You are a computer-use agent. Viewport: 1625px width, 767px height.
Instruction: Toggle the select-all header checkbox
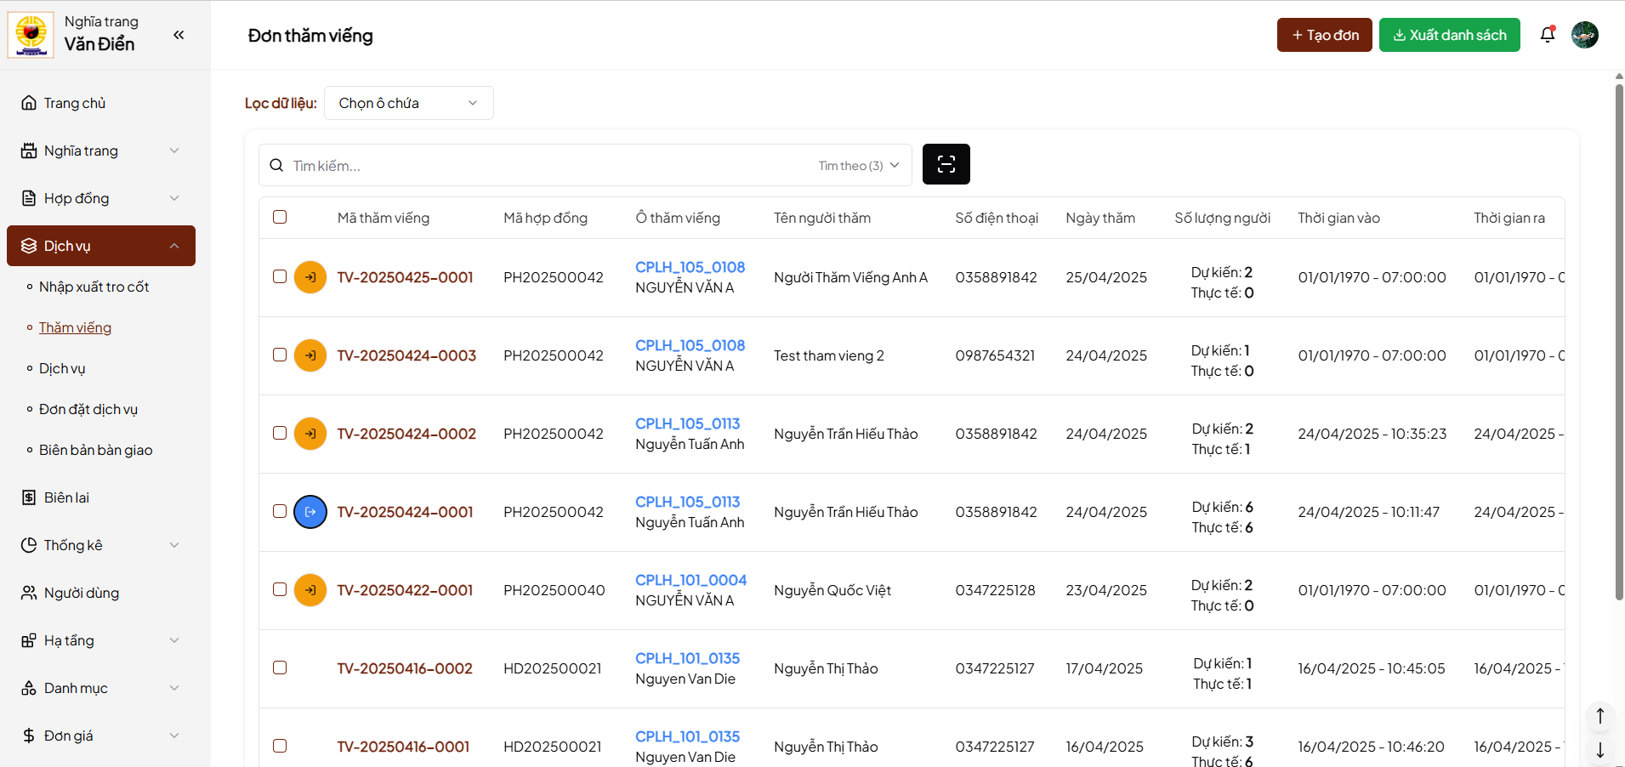click(280, 217)
